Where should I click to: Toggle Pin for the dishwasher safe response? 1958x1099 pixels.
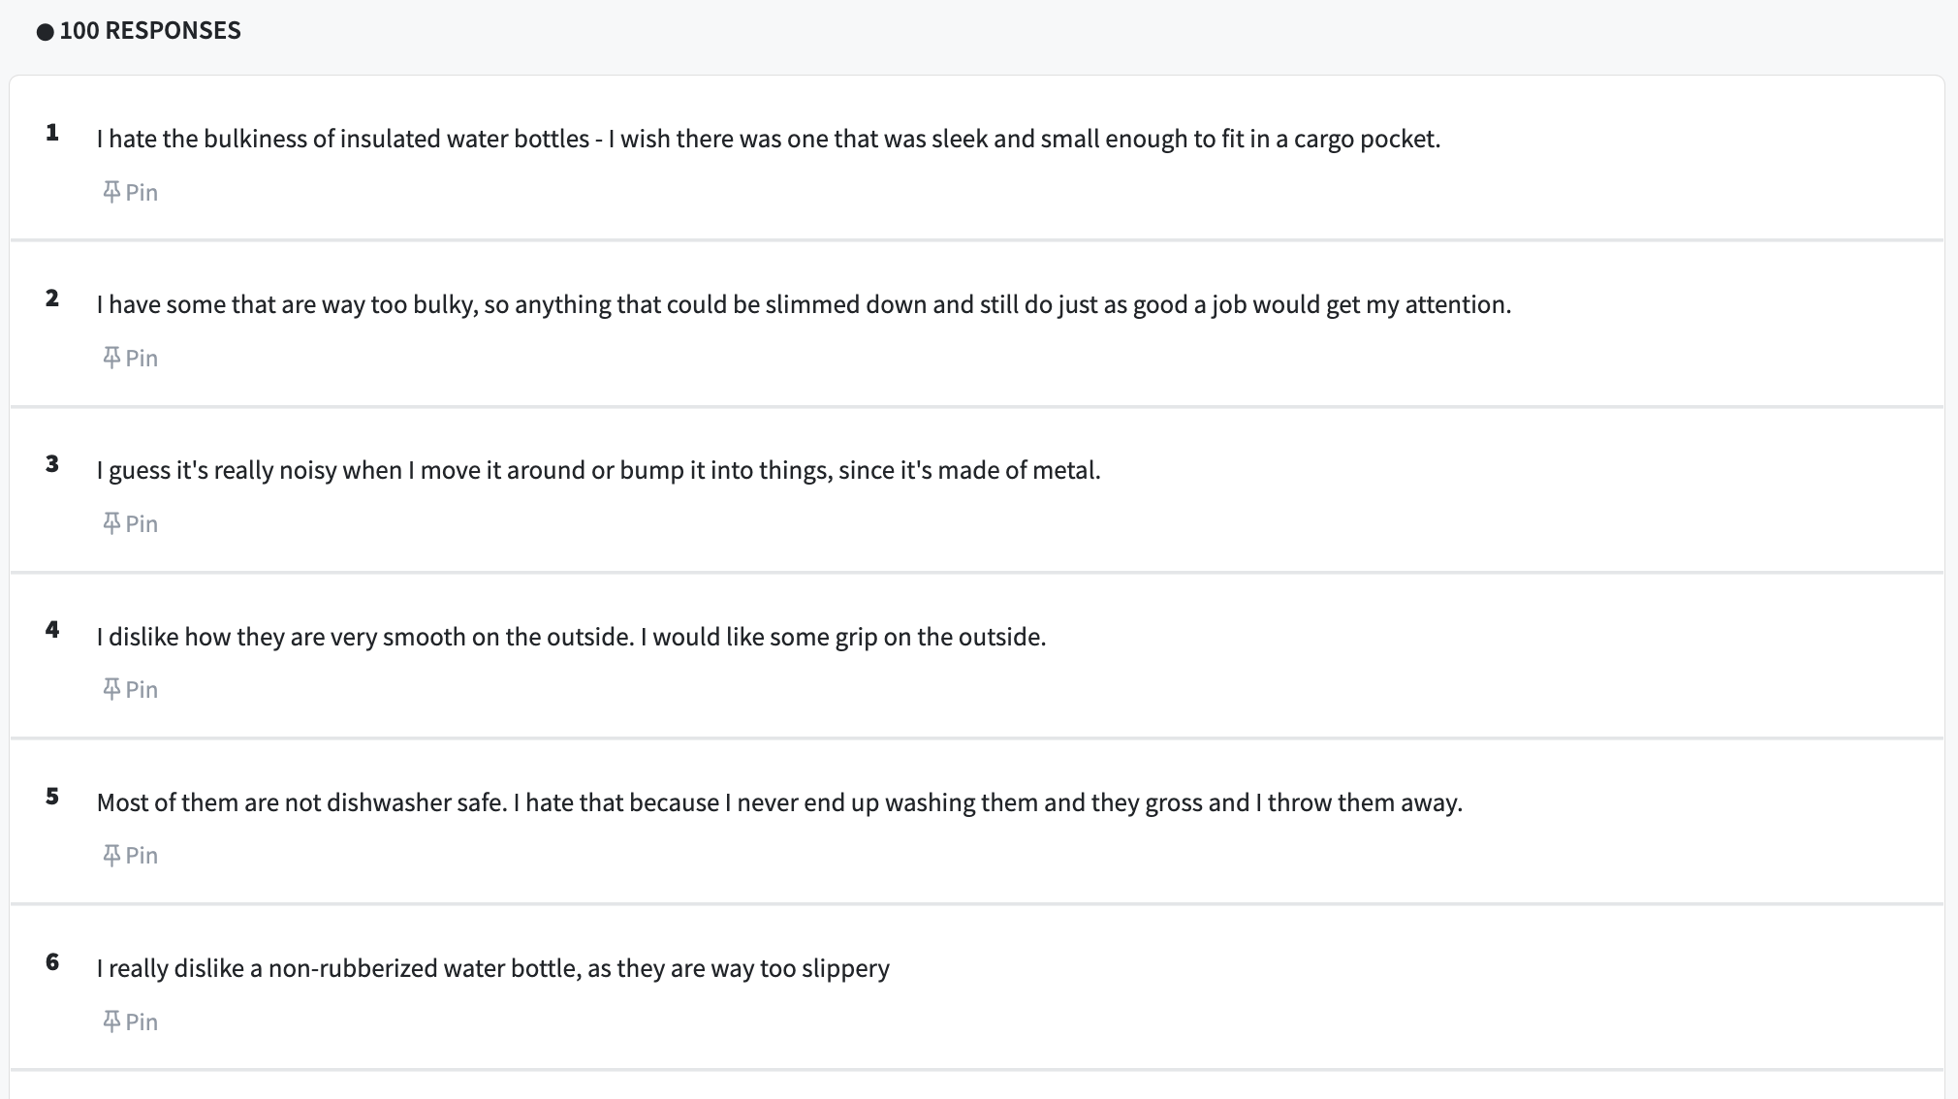point(130,855)
